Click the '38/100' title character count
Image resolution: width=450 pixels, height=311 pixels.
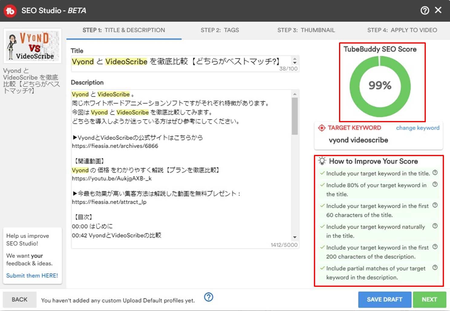pos(288,69)
